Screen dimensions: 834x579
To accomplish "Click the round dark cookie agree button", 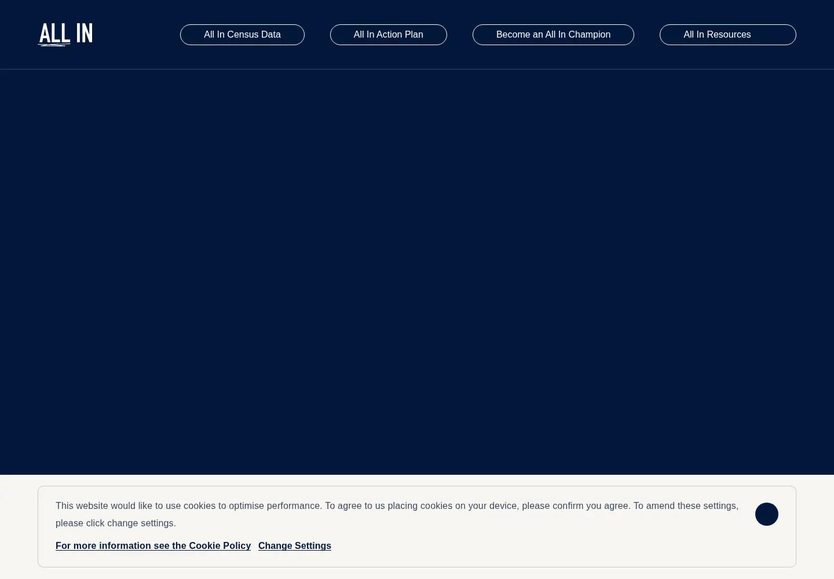I will 767,514.
